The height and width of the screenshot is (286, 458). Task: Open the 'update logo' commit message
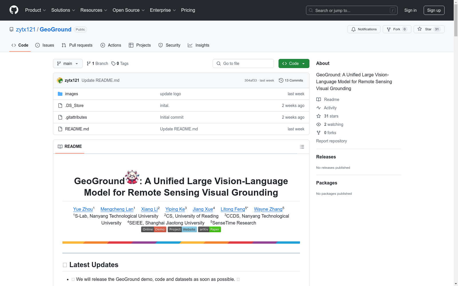tap(170, 94)
